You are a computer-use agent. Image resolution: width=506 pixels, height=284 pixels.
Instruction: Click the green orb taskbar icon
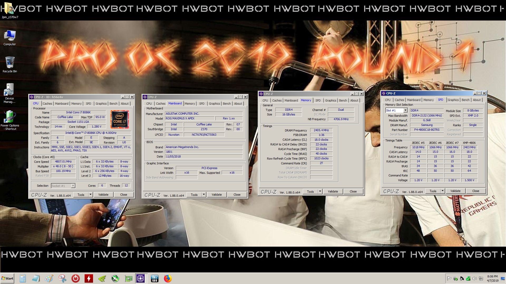click(115, 278)
